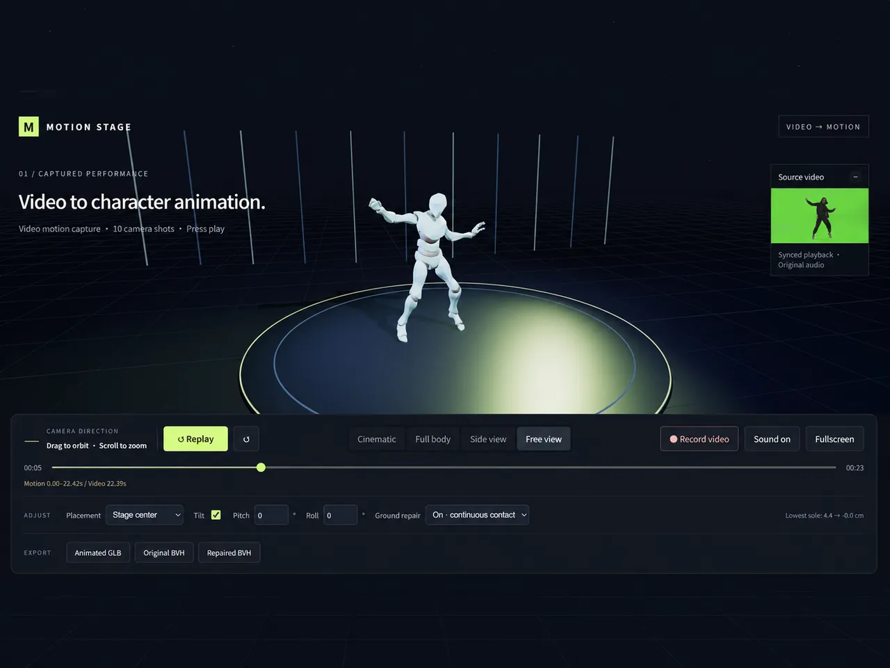Image resolution: width=890 pixels, height=668 pixels.
Task: Enter Fullscreen mode
Action: (834, 439)
